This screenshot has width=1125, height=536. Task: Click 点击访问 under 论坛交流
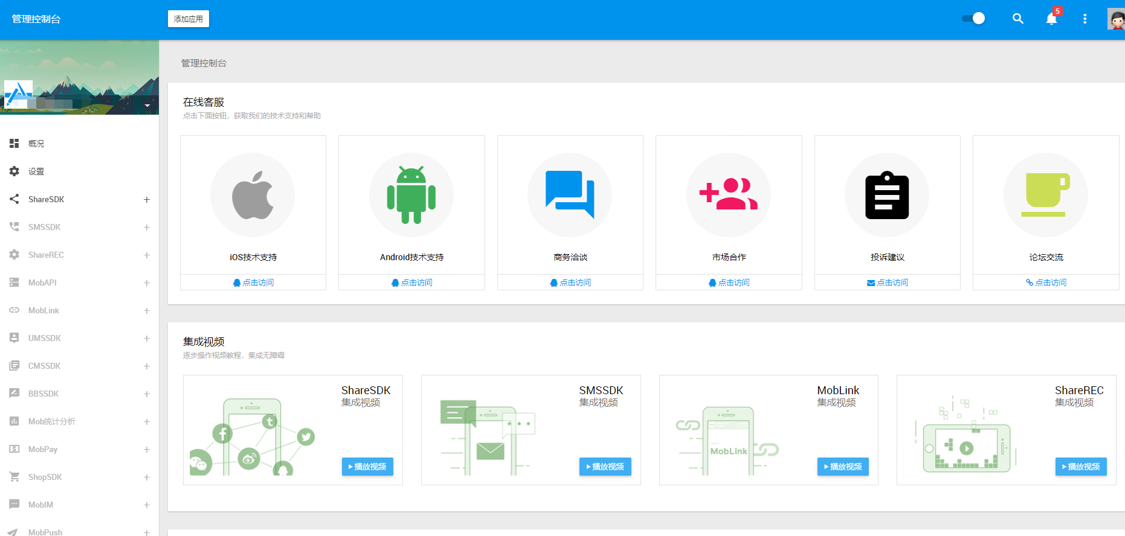(1046, 282)
